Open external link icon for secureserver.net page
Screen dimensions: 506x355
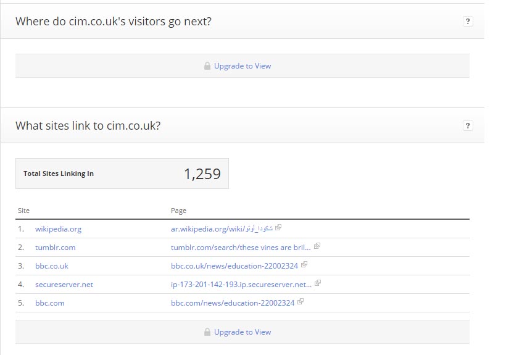click(x=318, y=283)
